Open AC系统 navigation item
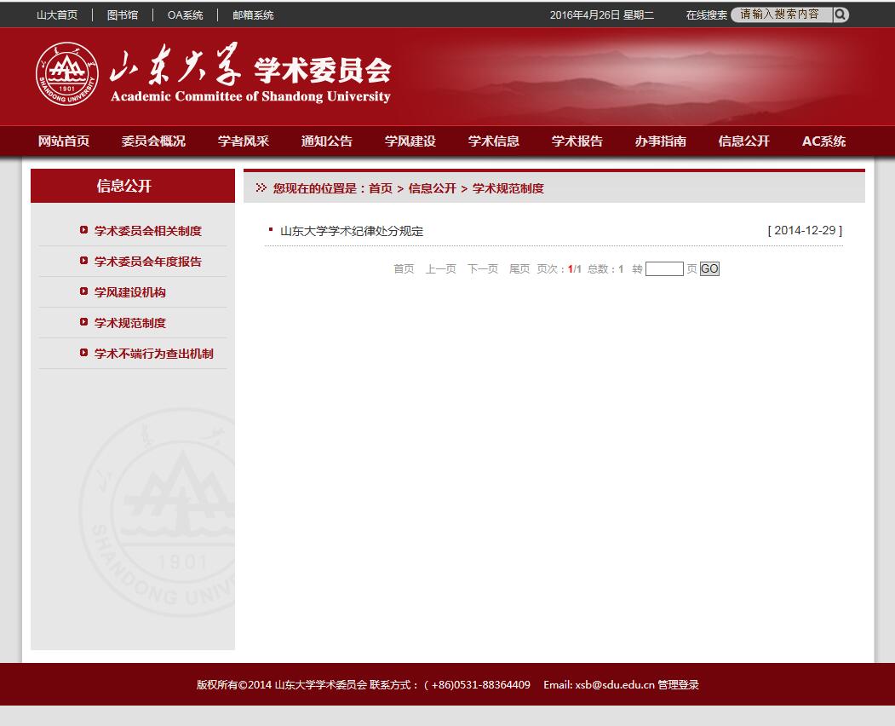Viewport: 895px width, 726px height. (x=823, y=141)
